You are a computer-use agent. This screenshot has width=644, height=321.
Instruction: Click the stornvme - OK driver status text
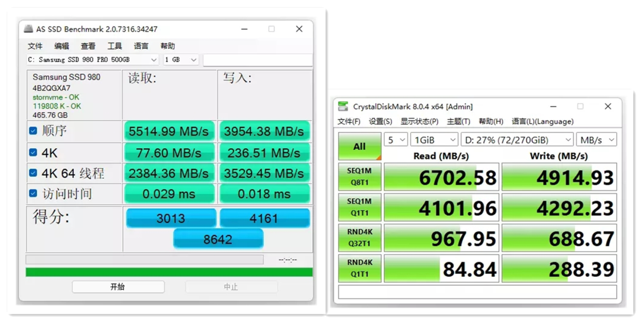[x=56, y=97]
